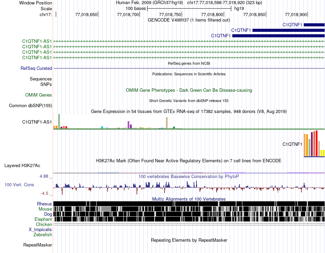Select the Chicken alignment row label

click(44, 224)
